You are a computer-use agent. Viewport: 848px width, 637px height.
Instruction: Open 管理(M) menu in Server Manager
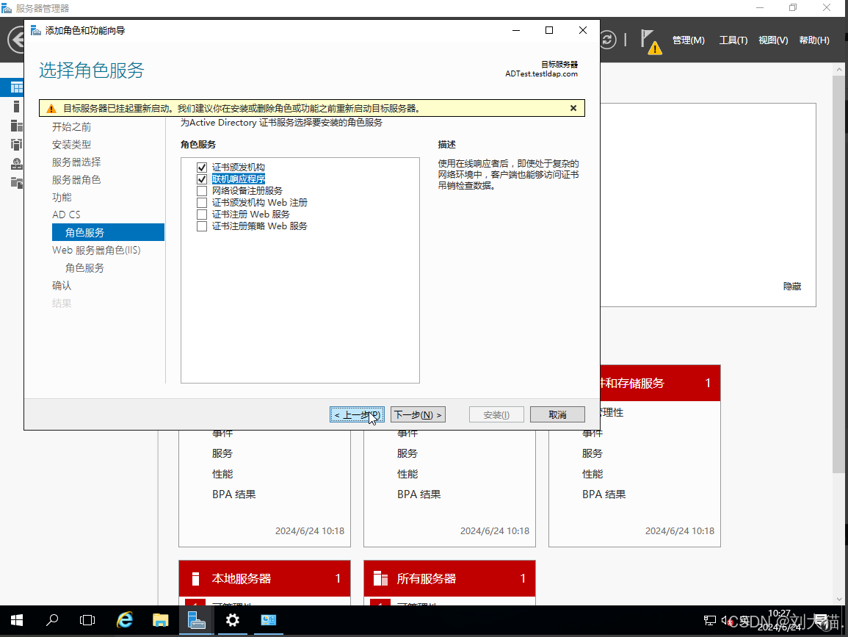(x=689, y=40)
